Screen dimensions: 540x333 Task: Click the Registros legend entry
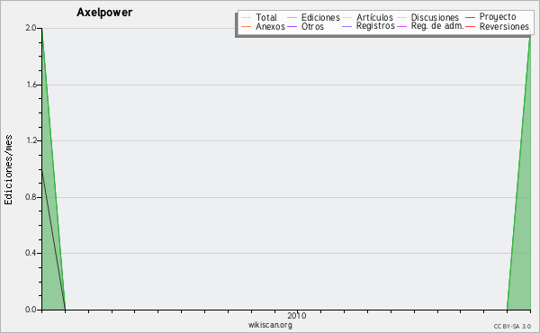point(368,26)
